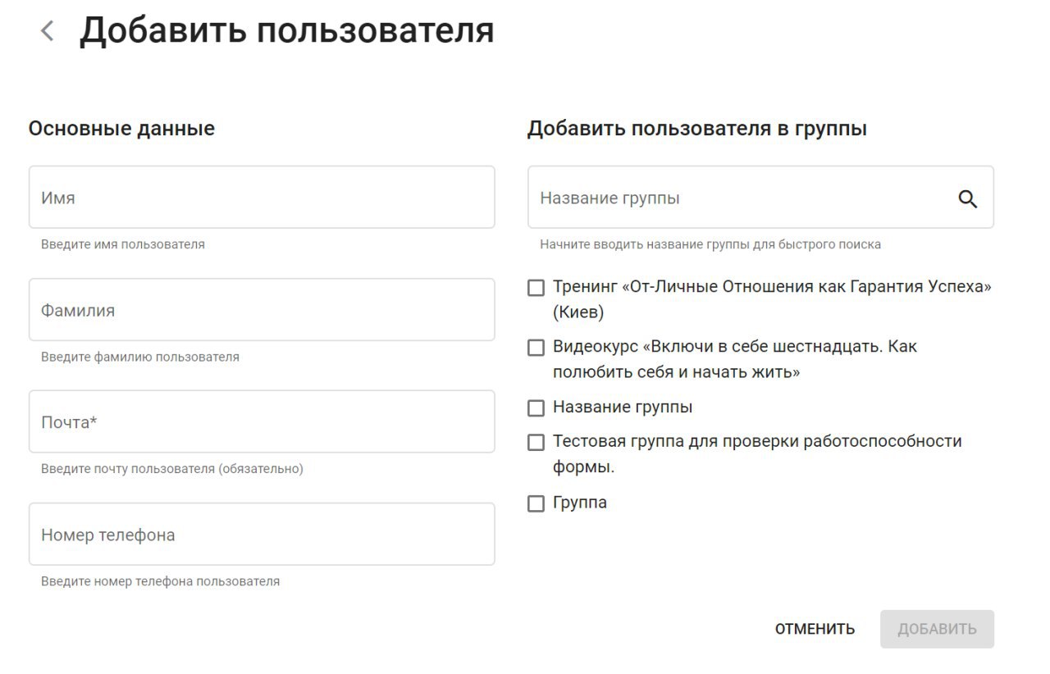
Task: Click the hint «Введите номер телефона пользователя»
Action: pos(160,581)
